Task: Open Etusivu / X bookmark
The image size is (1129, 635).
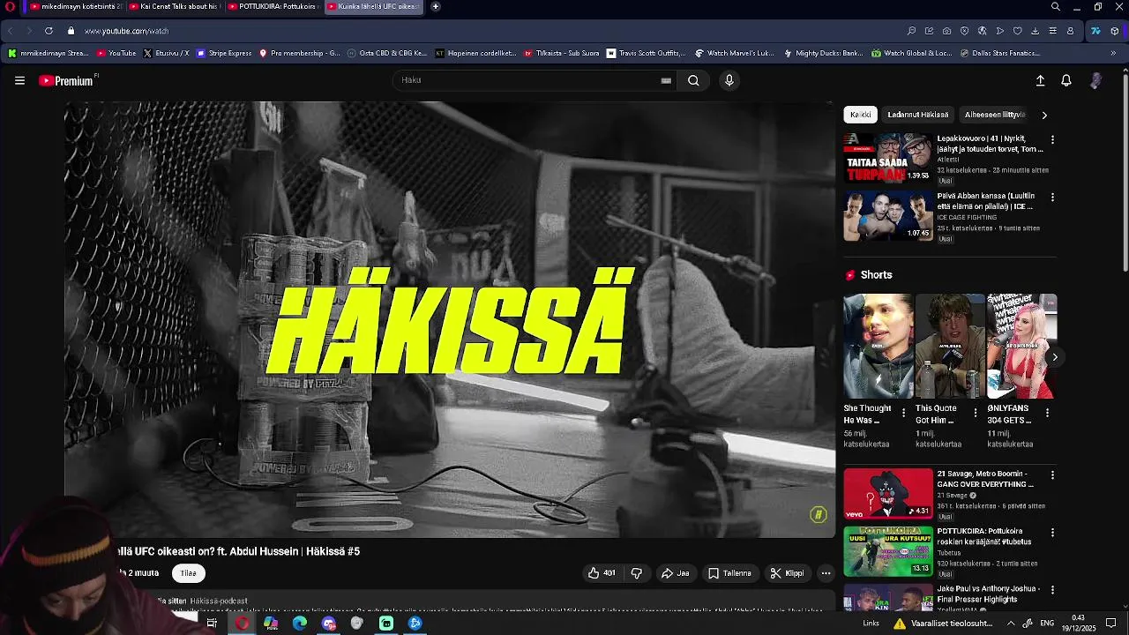Action: click(x=166, y=53)
